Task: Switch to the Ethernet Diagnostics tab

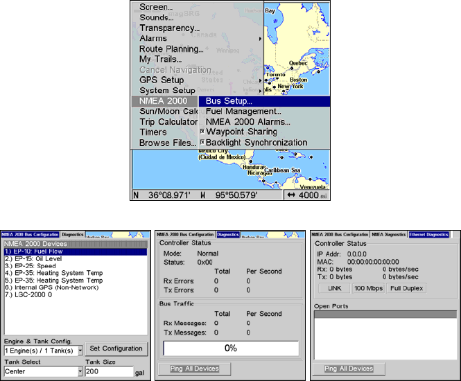Action: coord(428,235)
